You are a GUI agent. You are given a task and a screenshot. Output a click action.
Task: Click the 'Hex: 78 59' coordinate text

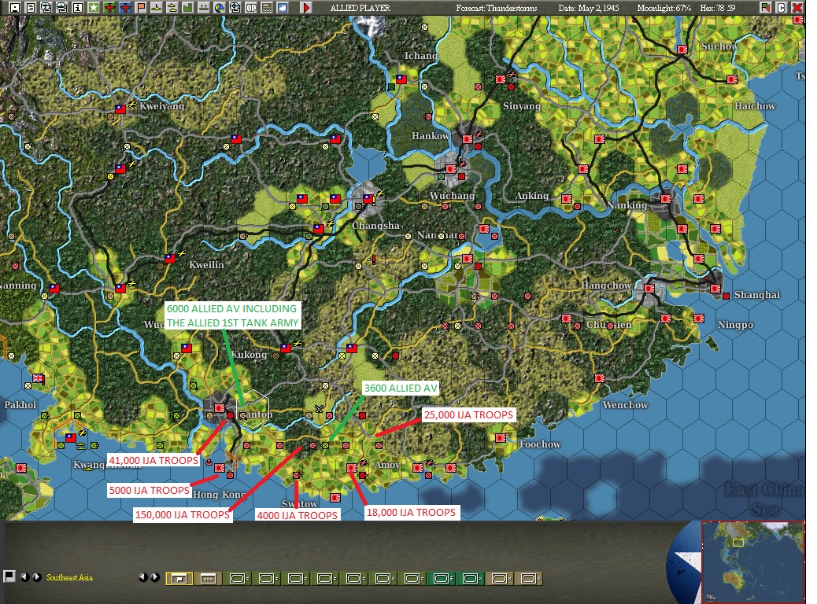(x=718, y=8)
